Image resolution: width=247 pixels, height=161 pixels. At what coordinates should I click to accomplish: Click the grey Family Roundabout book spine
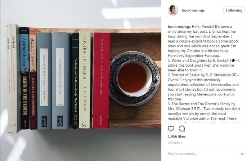[44, 81]
